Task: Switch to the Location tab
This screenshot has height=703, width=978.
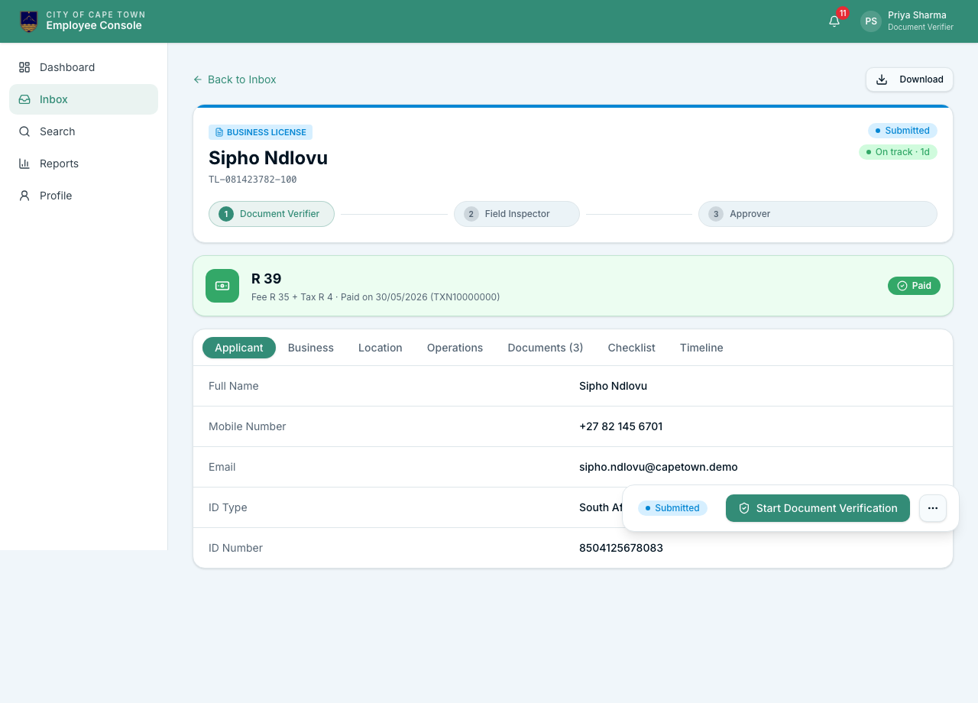Action: pos(381,348)
